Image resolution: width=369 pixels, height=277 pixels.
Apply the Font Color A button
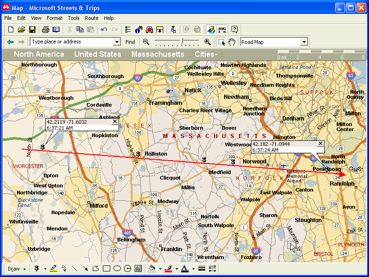coord(185,269)
